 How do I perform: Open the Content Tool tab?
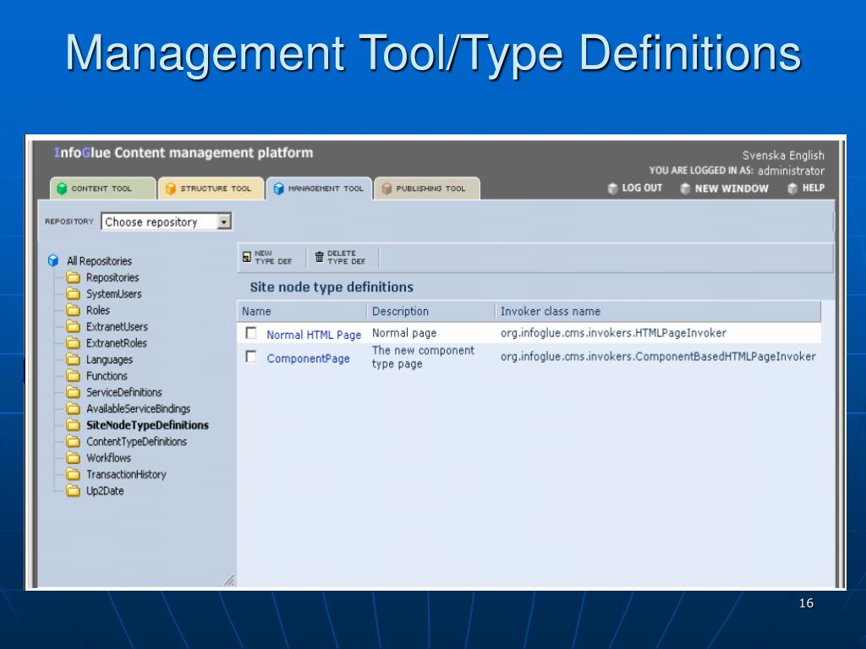102,188
